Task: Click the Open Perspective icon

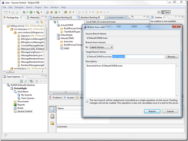Action: click(x=159, y=12)
